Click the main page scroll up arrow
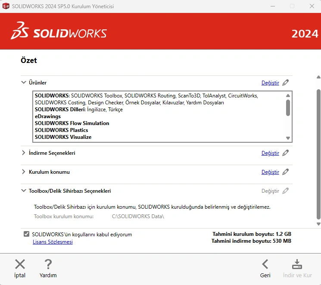 [318, 77]
